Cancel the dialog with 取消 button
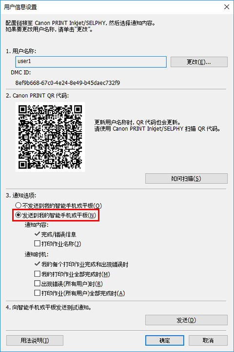 (x=208, y=341)
